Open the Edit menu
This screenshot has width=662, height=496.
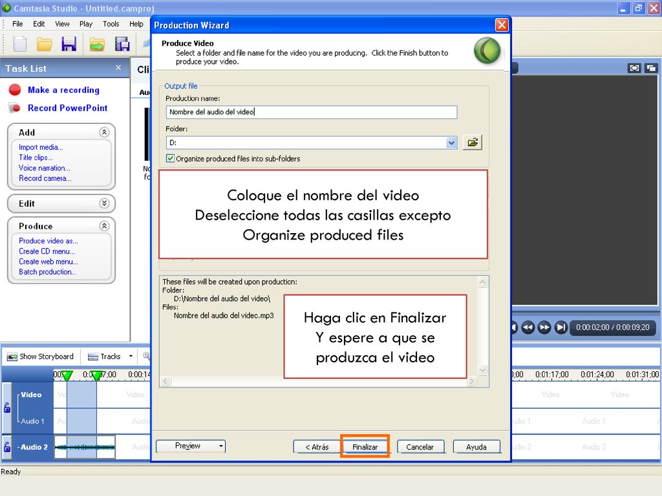pyautogui.click(x=39, y=24)
